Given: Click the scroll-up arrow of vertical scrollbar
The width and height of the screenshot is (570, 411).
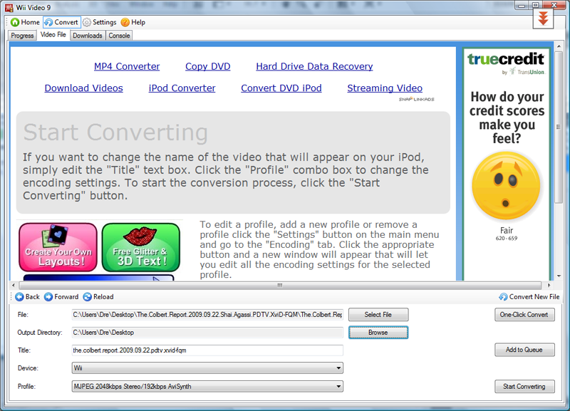Looking at the screenshot, I should (559, 46).
